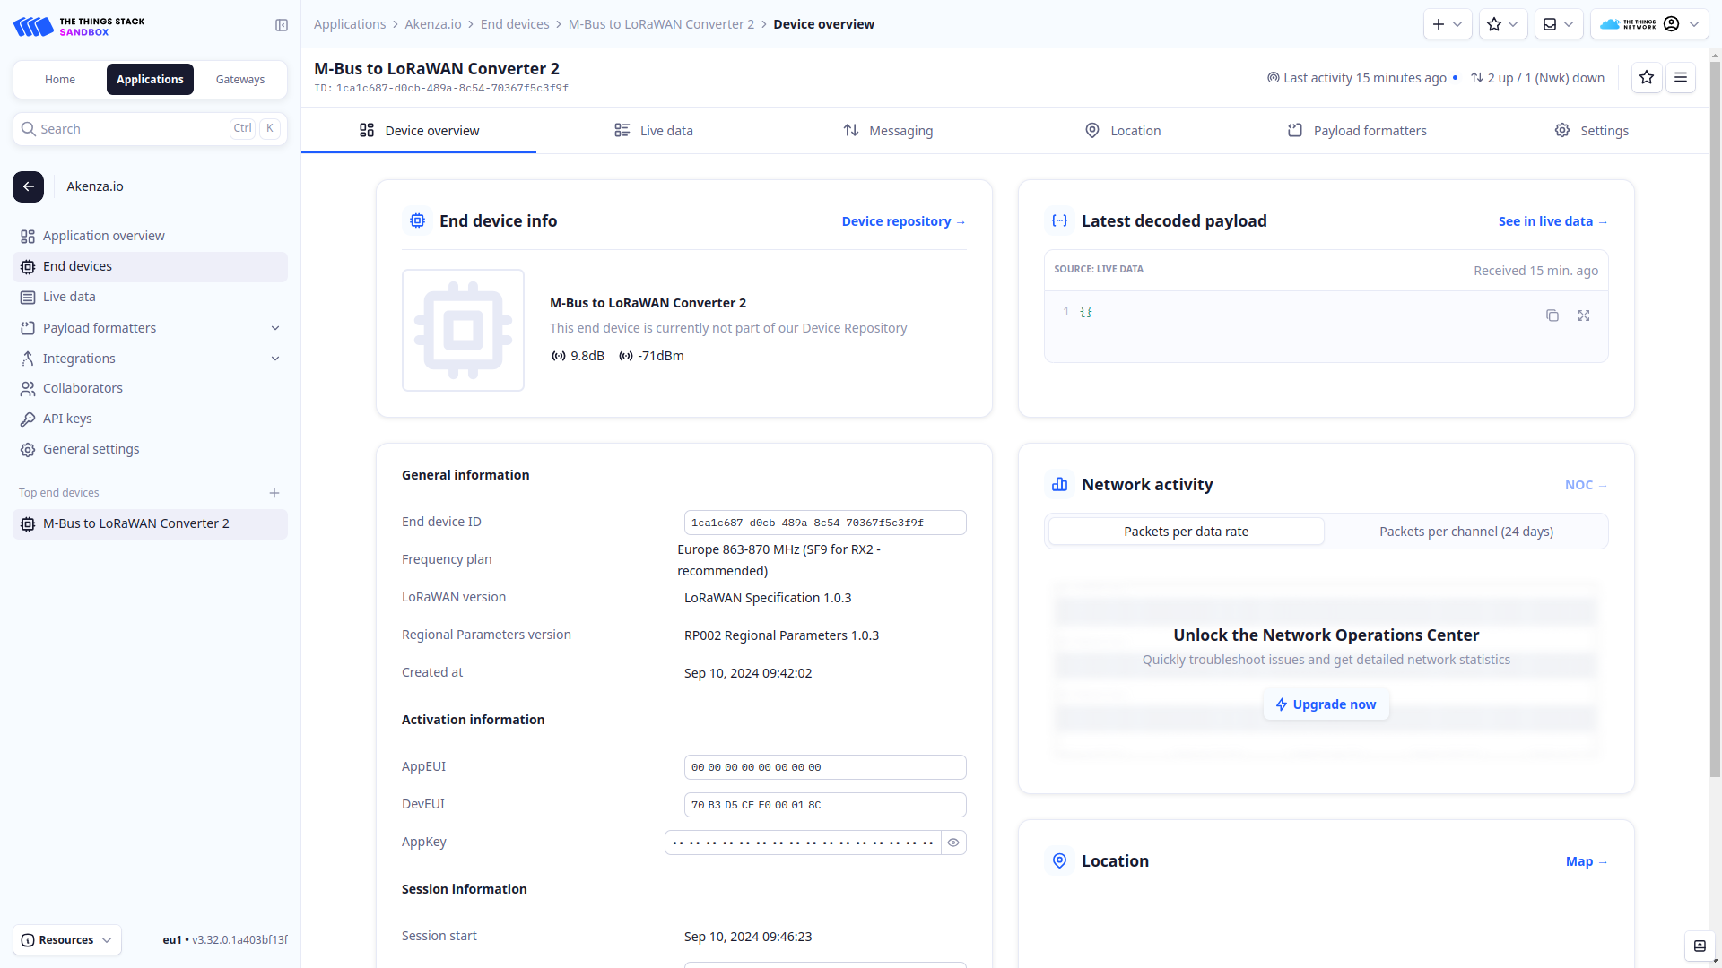Select Packets per data rate toggle
Image resolution: width=1722 pixels, height=968 pixels.
tap(1186, 532)
